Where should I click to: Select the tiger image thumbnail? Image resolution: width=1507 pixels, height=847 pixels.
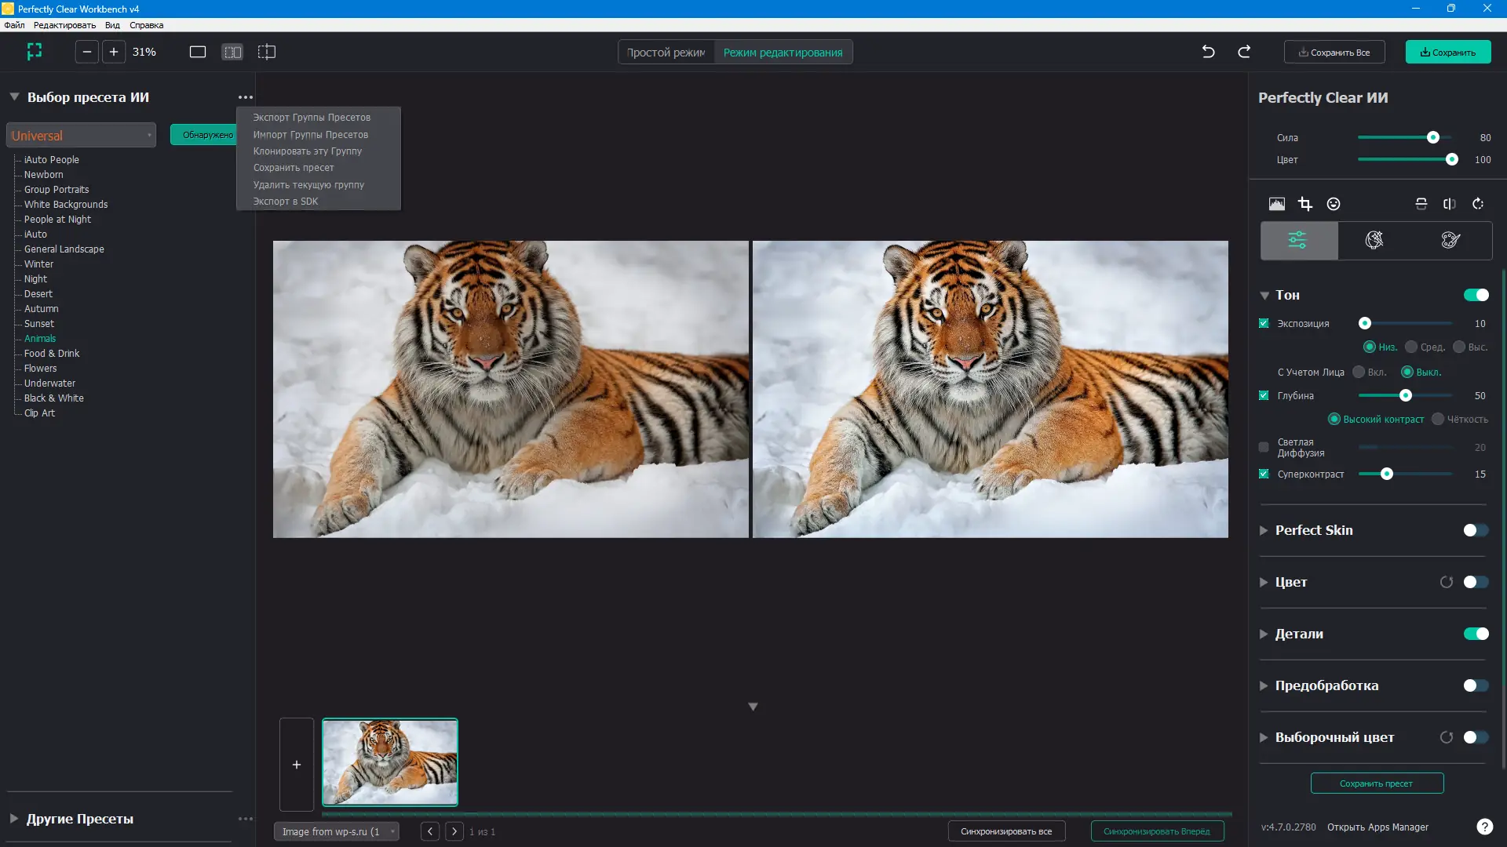click(390, 762)
